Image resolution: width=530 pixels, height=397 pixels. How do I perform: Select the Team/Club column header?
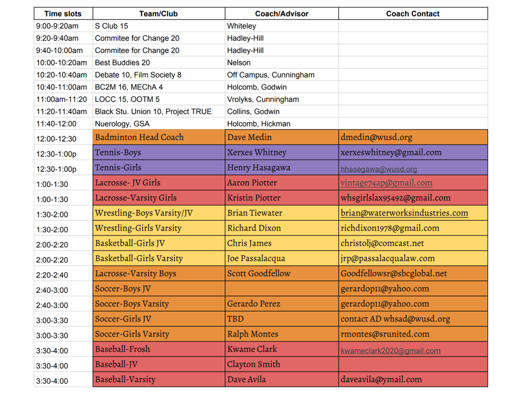(158, 13)
